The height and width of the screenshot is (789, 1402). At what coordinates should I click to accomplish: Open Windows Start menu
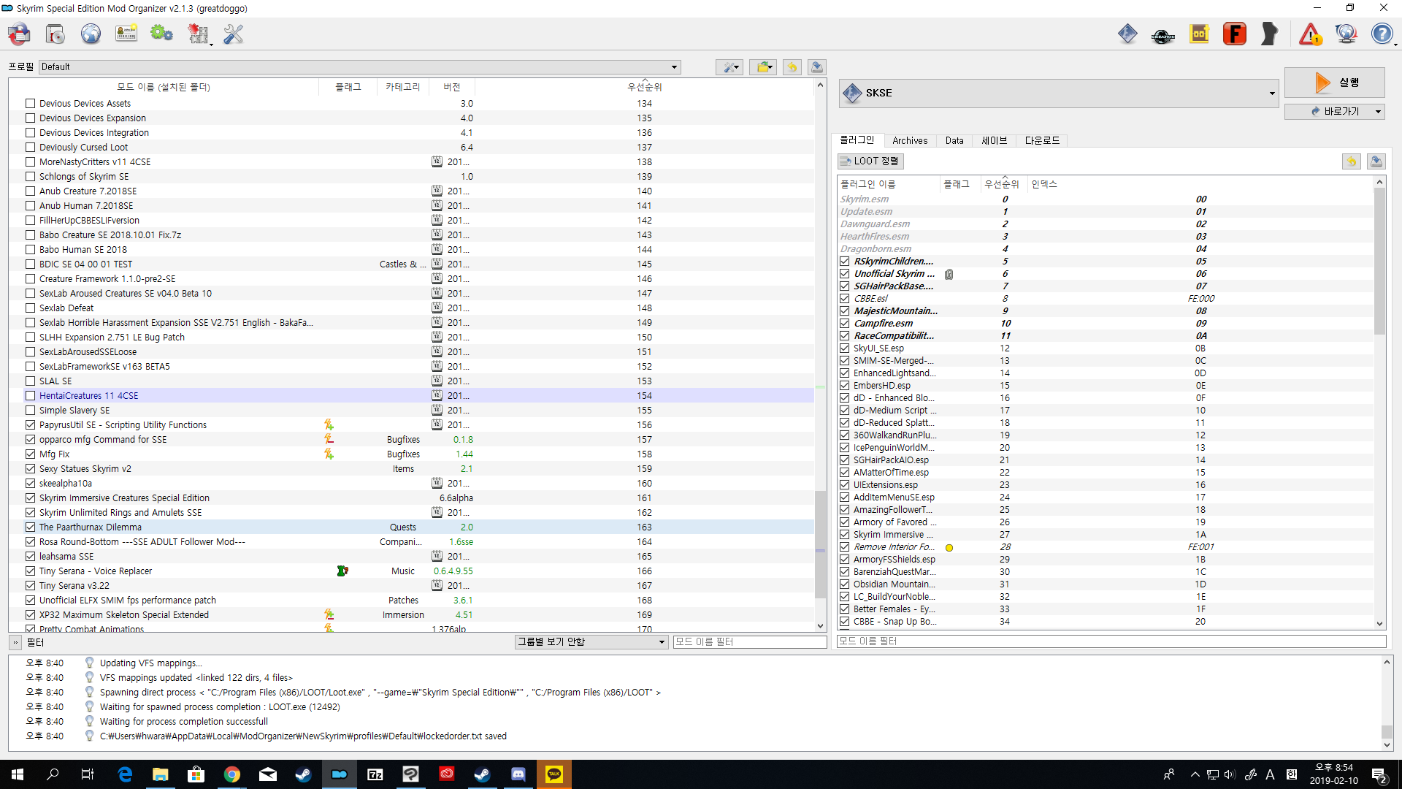[x=18, y=774]
